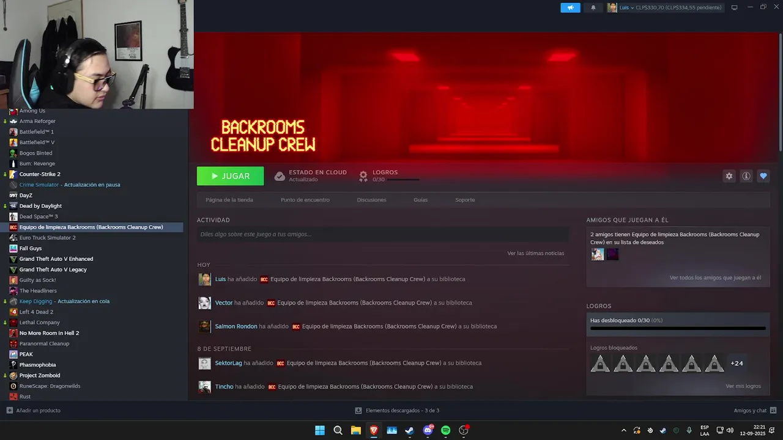Open File Explorer from taskbar

[x=356, y=430]
